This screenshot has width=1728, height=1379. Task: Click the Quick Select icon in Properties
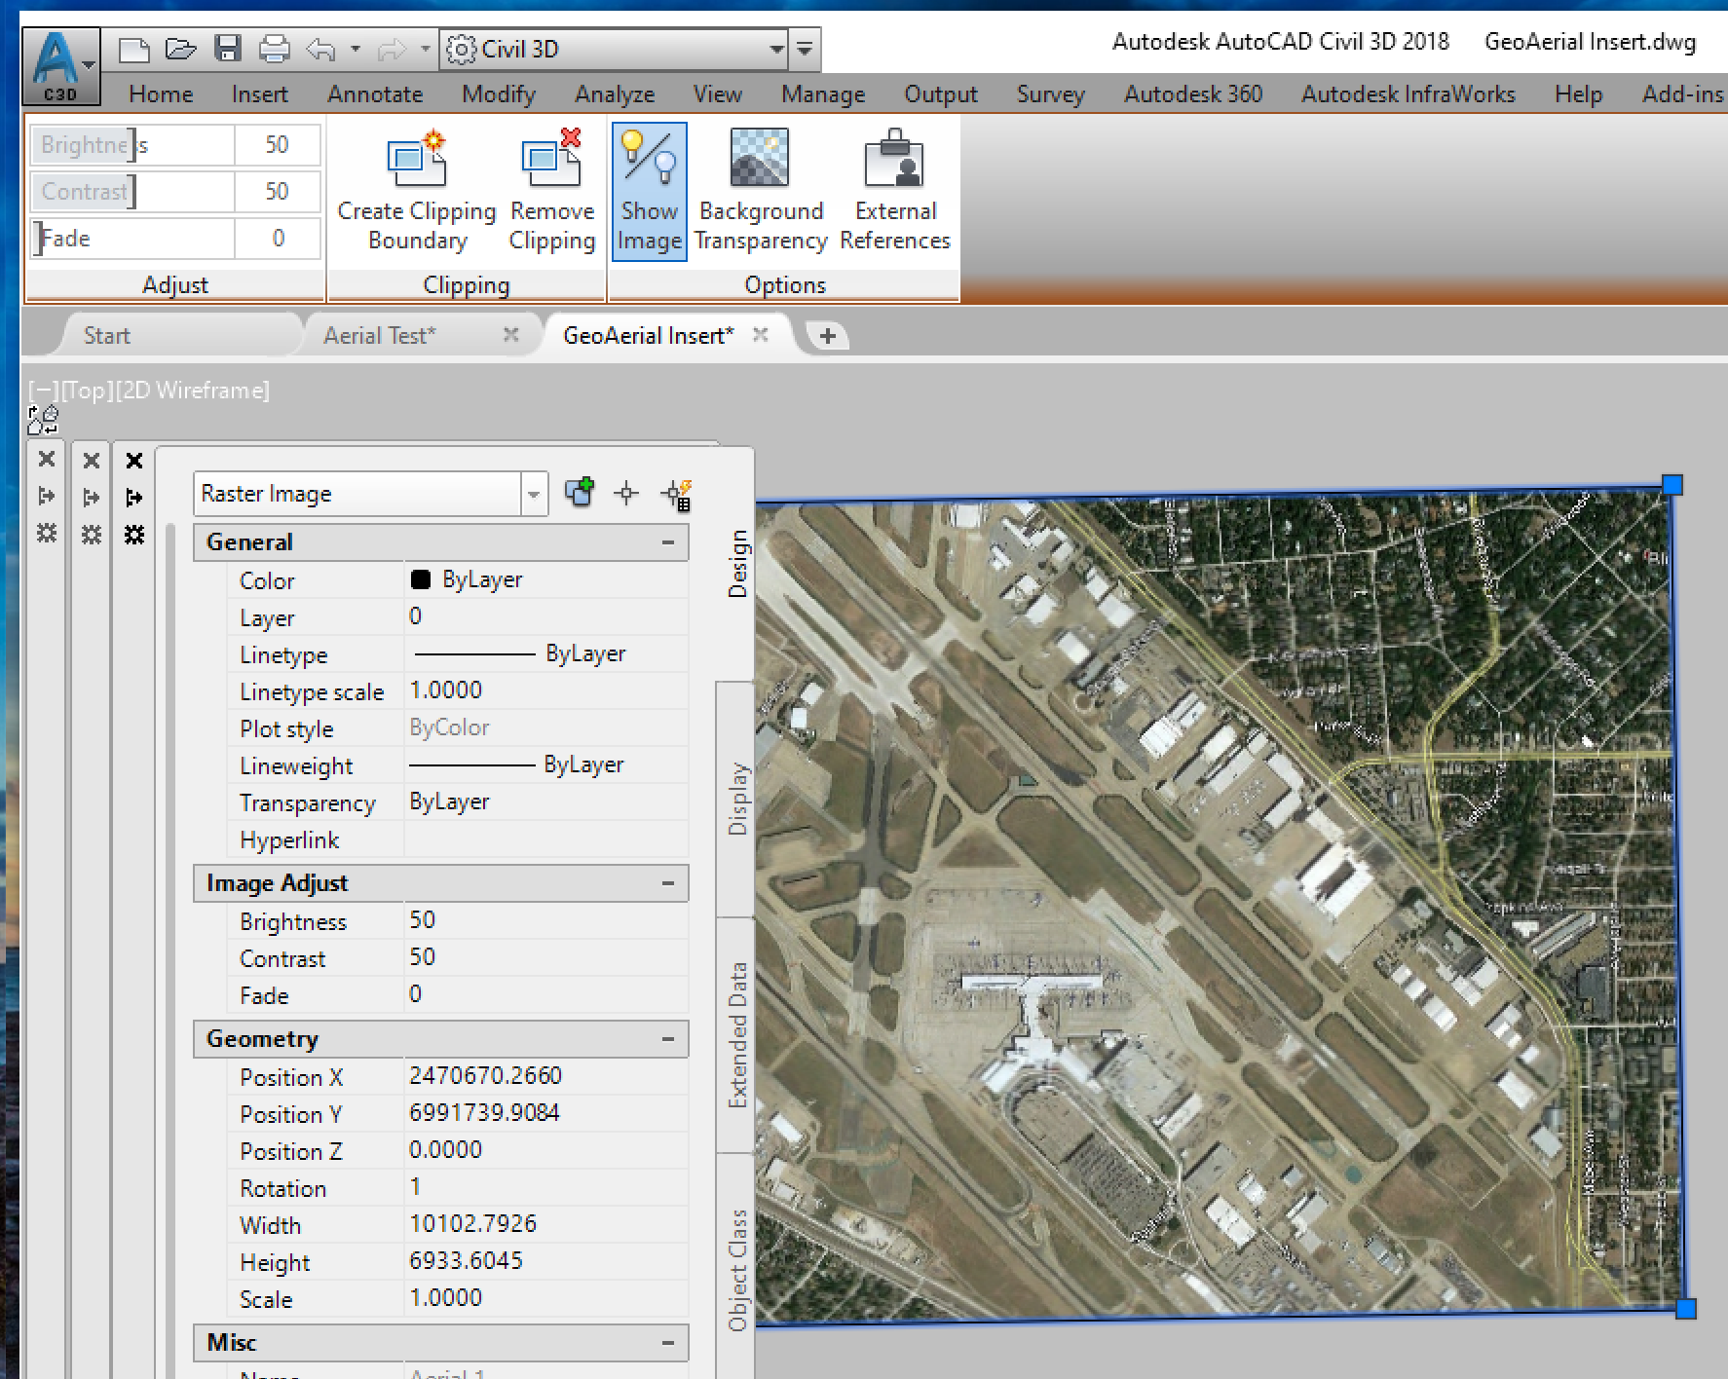677,495
